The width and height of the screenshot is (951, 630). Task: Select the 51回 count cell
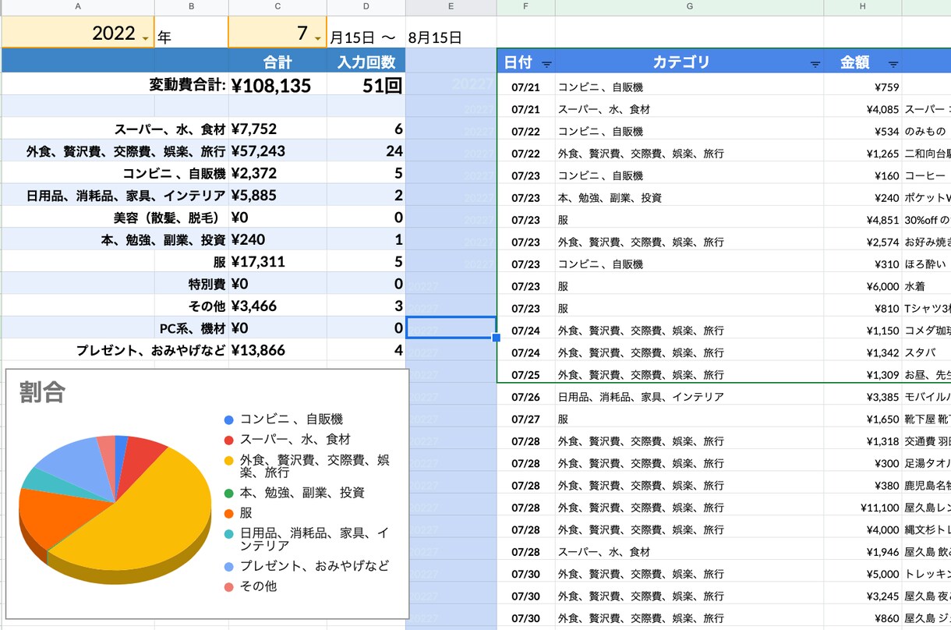point(366,85)
